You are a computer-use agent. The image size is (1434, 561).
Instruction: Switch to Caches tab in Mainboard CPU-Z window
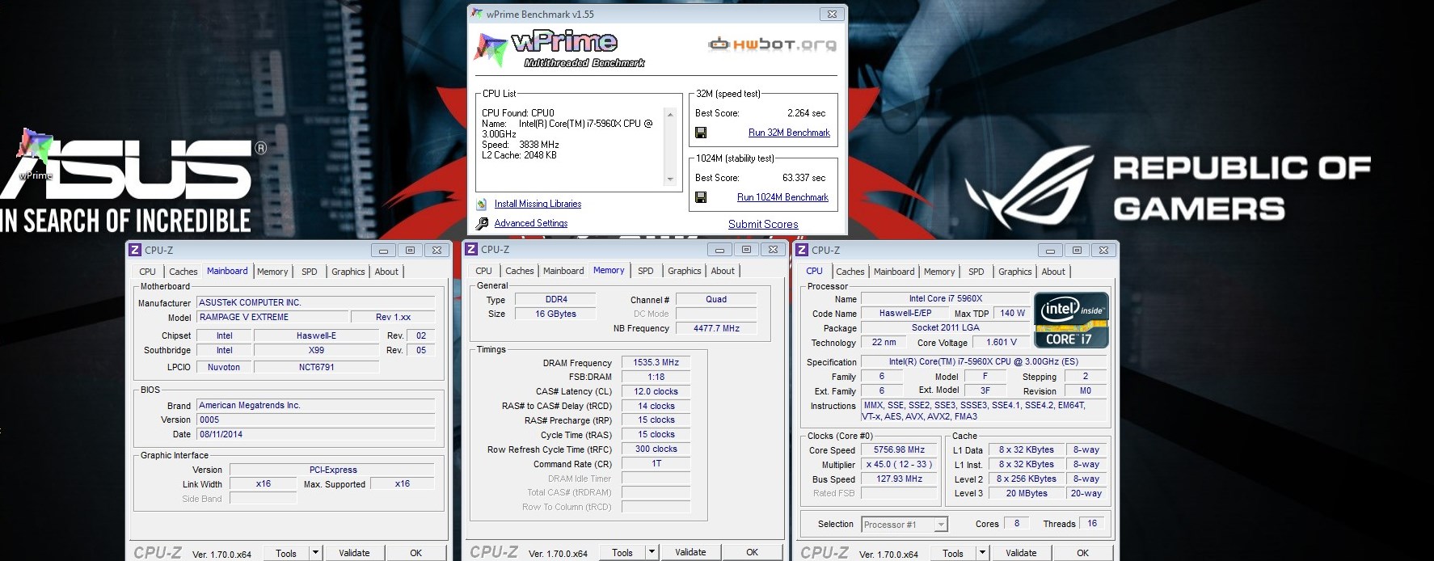[183, 272]
